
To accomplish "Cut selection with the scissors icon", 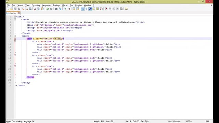I will [35, 9].
